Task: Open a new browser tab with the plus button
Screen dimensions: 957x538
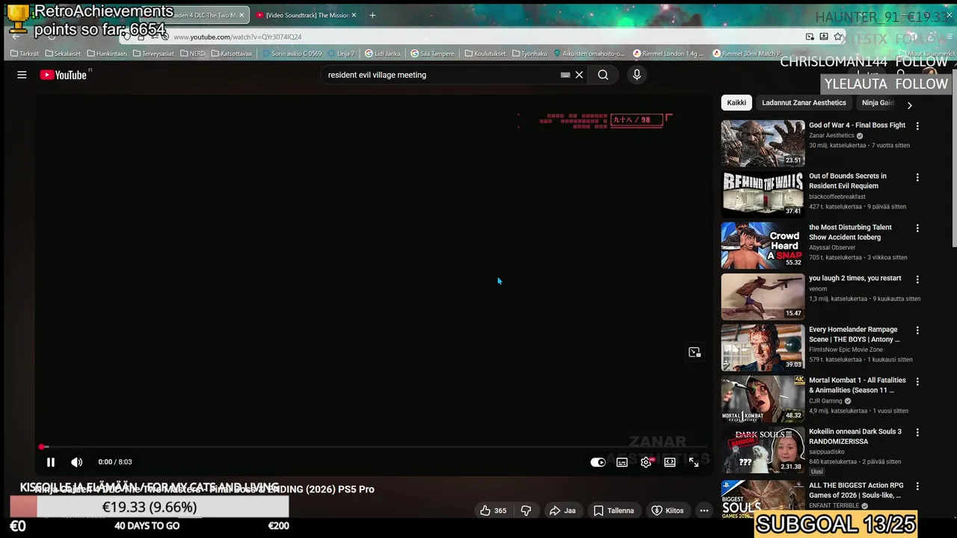Action: click(x=372, y=15)
